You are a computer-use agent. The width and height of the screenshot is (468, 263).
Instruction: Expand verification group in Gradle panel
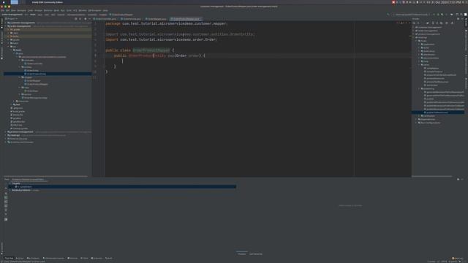(x=419, y=115)
